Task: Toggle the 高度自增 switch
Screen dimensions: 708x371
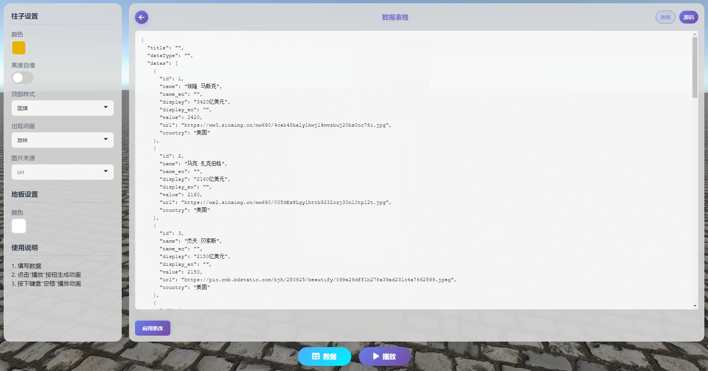Action: 22,78
